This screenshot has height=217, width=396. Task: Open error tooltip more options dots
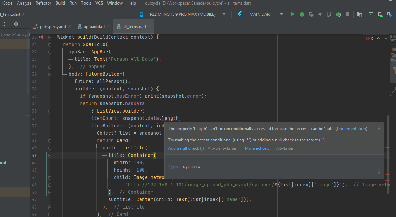pos(379,128)
